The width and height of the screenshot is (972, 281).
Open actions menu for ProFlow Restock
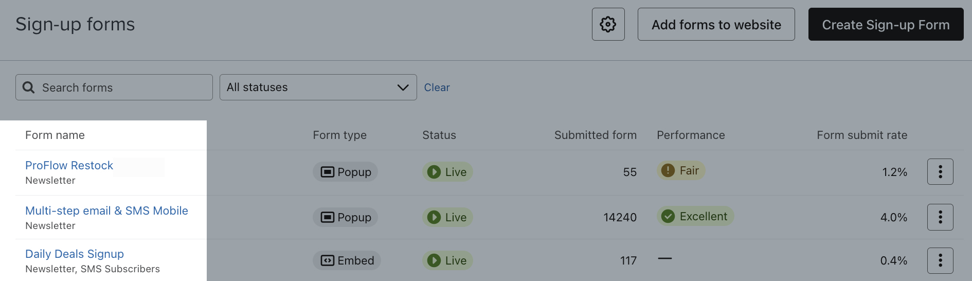click(940, 171)
